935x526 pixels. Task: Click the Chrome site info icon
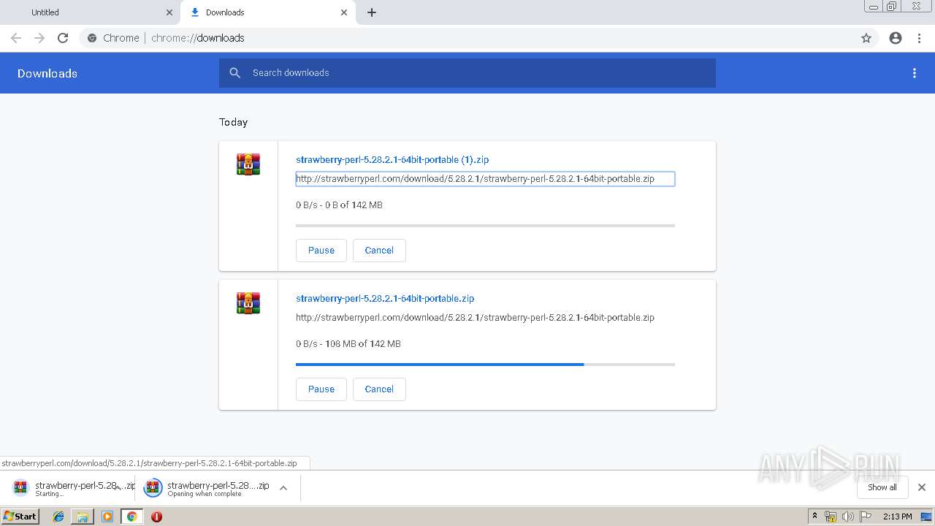[91, 38]
